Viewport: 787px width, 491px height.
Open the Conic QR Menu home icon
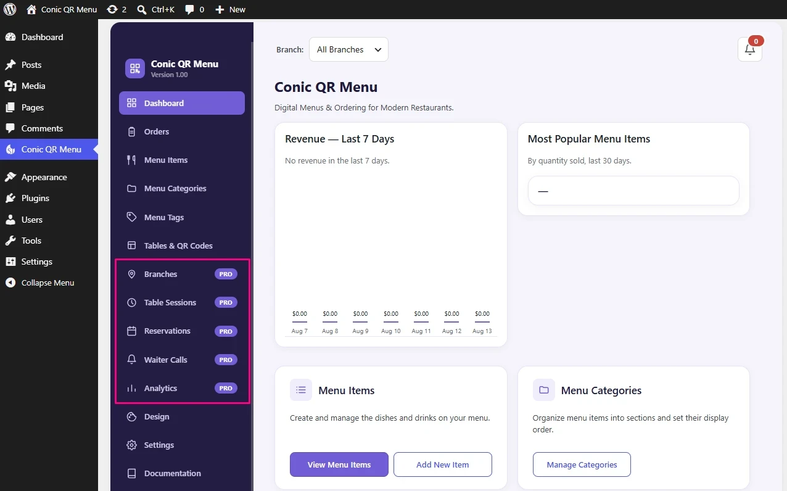tap(31, 9)
